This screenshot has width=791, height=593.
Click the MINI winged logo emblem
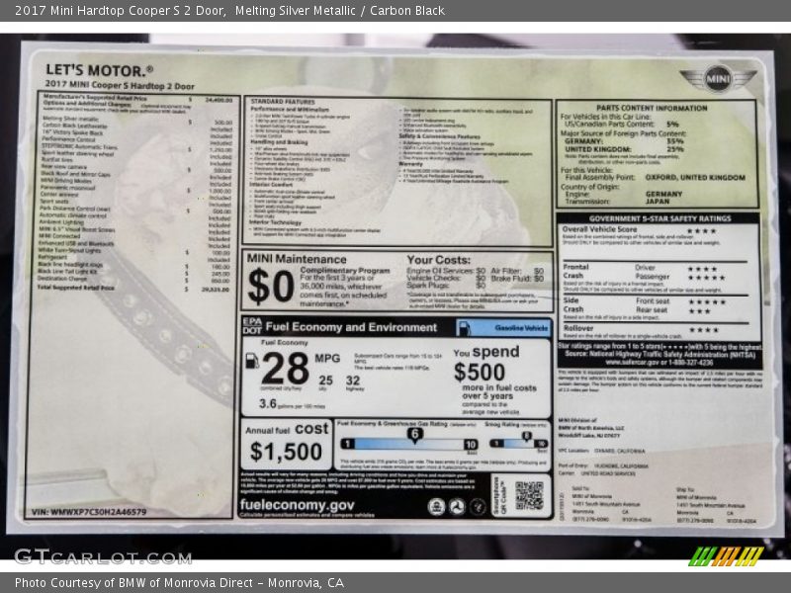pos(718,79)
